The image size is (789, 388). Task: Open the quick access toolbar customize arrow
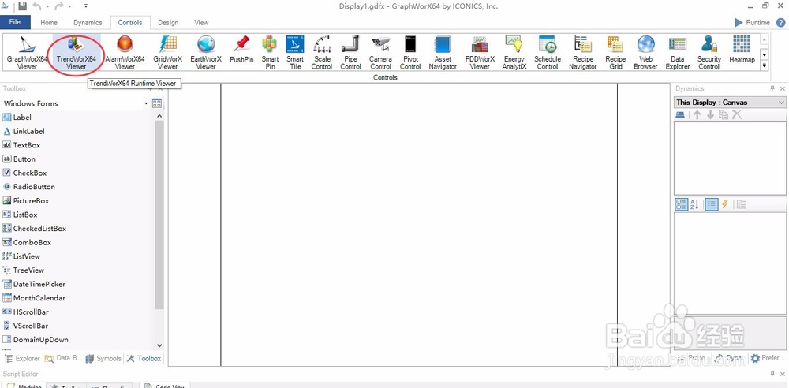85,6
